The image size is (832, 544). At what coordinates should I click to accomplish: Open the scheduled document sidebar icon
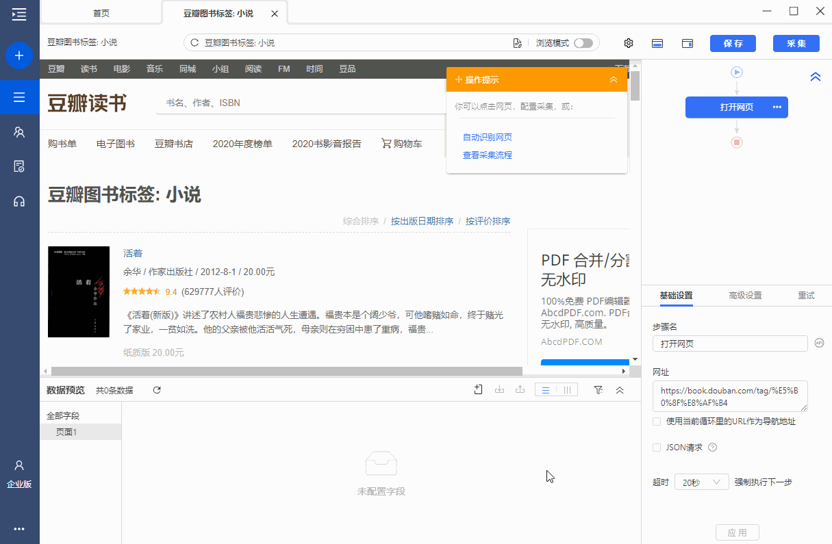[19, 166]
